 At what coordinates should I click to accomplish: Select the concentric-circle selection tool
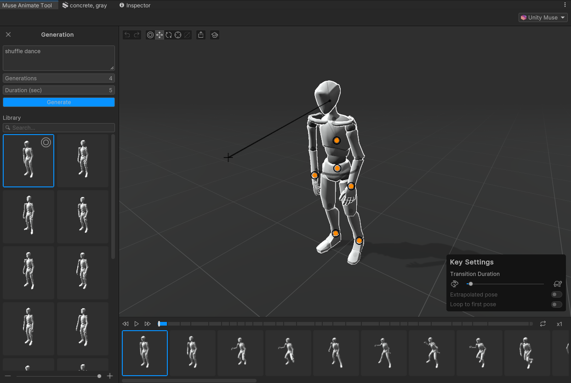pyautogui.click(x=150, y=35)
